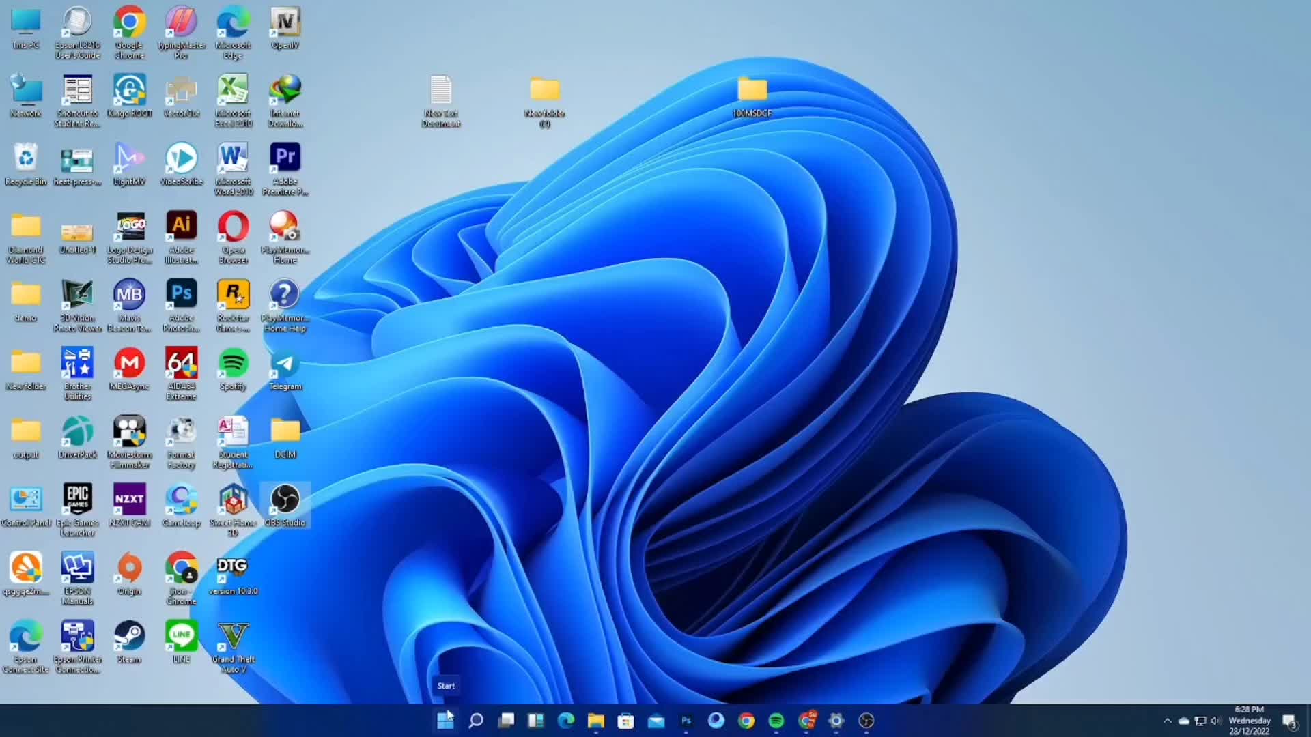
Task: Open taskbar Search
Action: coord(476,721)
